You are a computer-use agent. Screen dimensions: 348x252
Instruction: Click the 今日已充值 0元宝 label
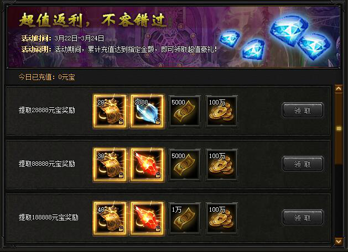[47, 77]
